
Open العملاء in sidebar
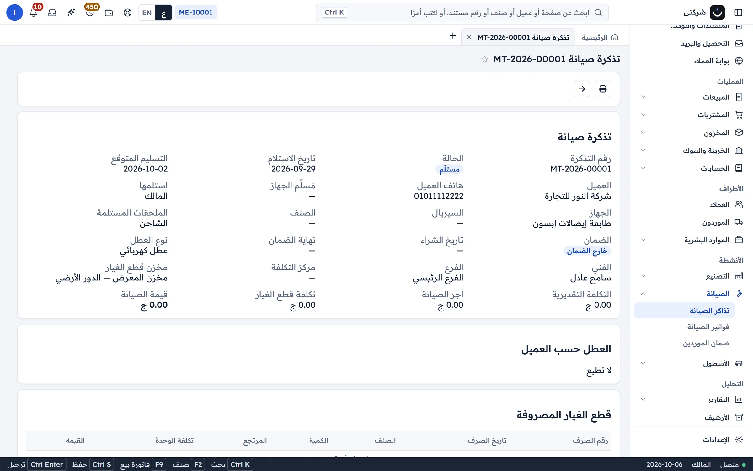point(691,204)
